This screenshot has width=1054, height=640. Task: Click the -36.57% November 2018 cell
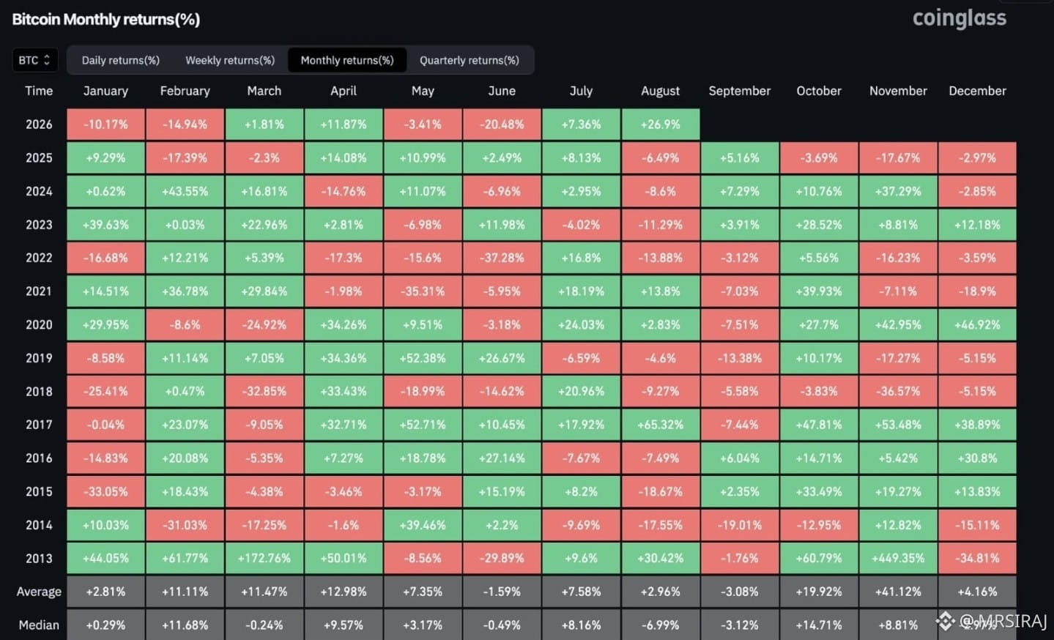[x=898, y=392]
